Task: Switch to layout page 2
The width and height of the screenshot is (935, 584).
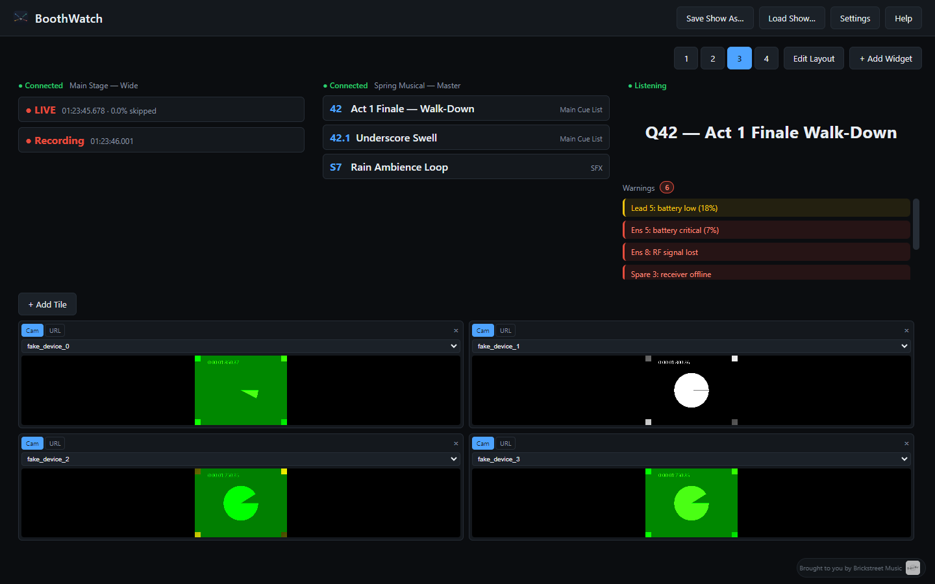Action: pos(713,58)
